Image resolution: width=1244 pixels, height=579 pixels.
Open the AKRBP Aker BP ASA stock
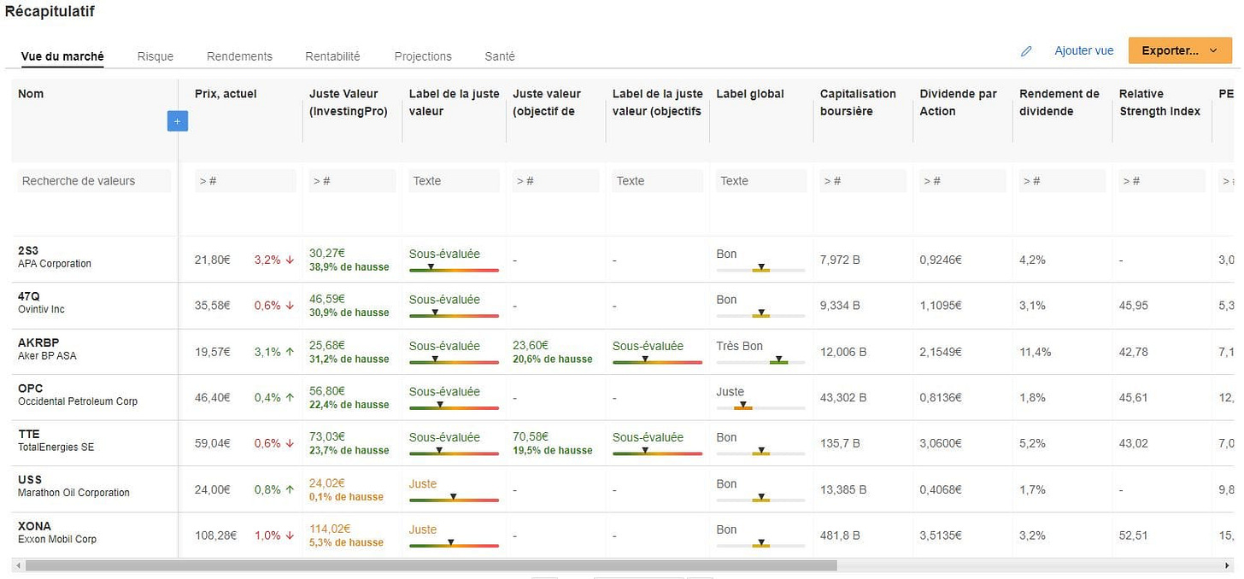tap(47, 348)
